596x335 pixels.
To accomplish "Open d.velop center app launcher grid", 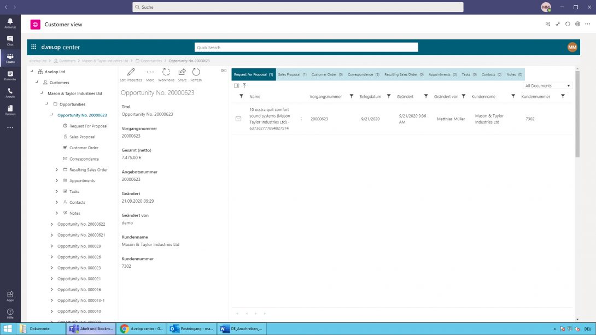I will pos(33,46).
